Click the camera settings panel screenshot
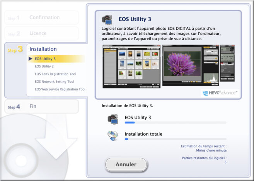The height and width of the screenshot is (181, 254). 227,63
